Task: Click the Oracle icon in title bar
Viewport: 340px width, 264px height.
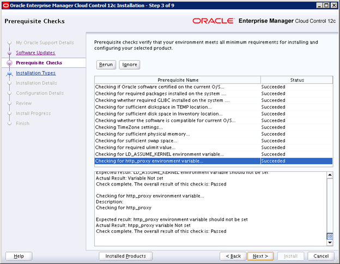Action: pos(5,5)
